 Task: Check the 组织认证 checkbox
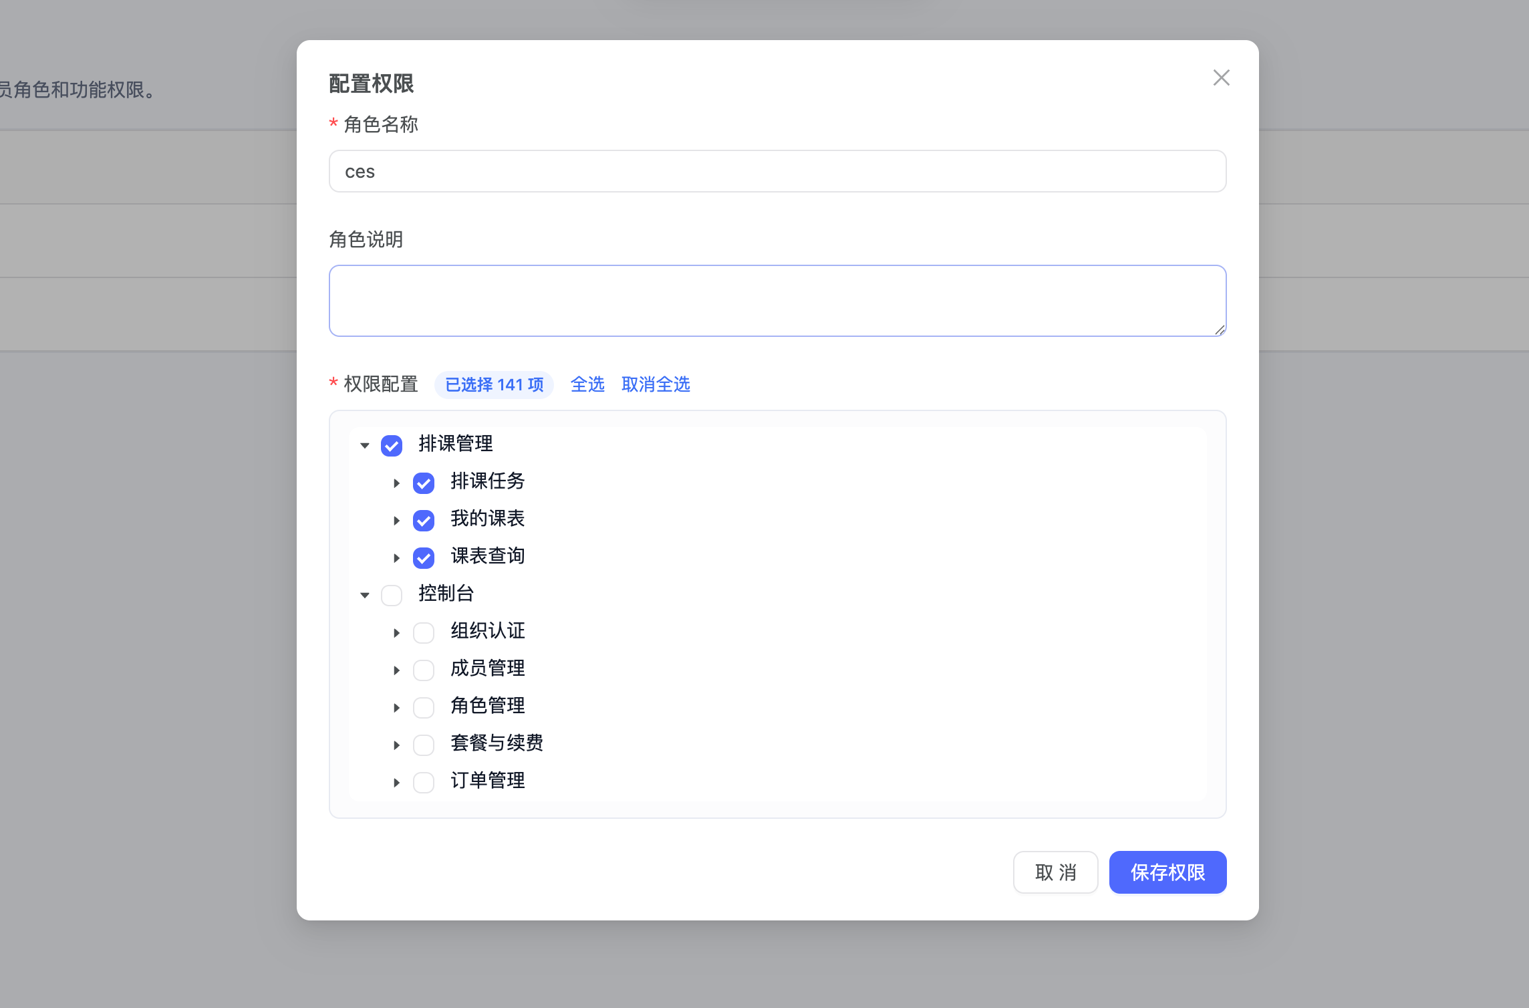coord(424,632)
